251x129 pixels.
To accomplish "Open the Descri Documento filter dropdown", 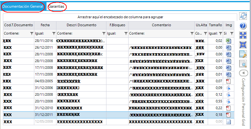I will tap(104, 33).
